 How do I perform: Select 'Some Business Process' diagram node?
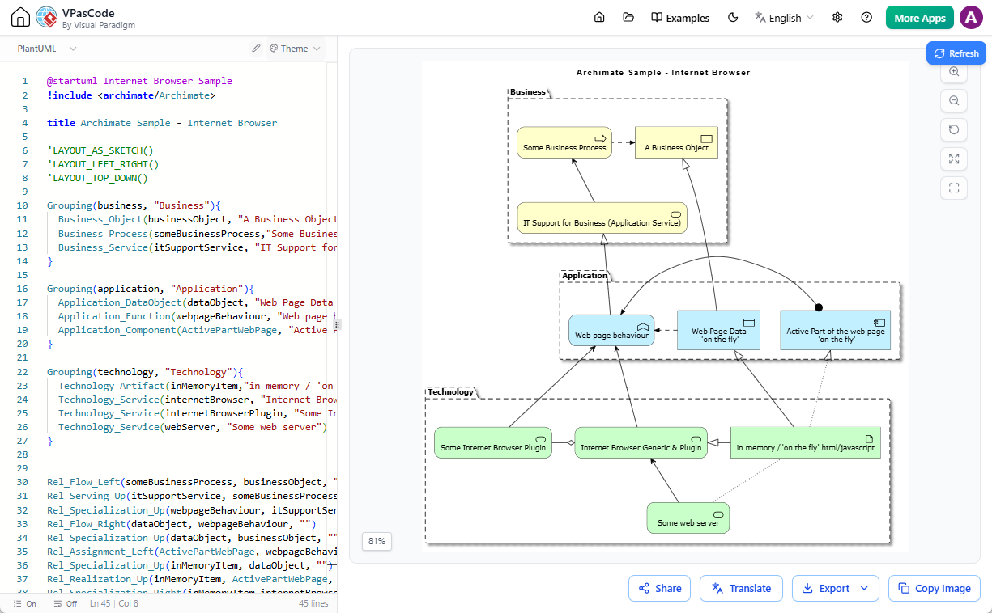click(x=564, y=142)
